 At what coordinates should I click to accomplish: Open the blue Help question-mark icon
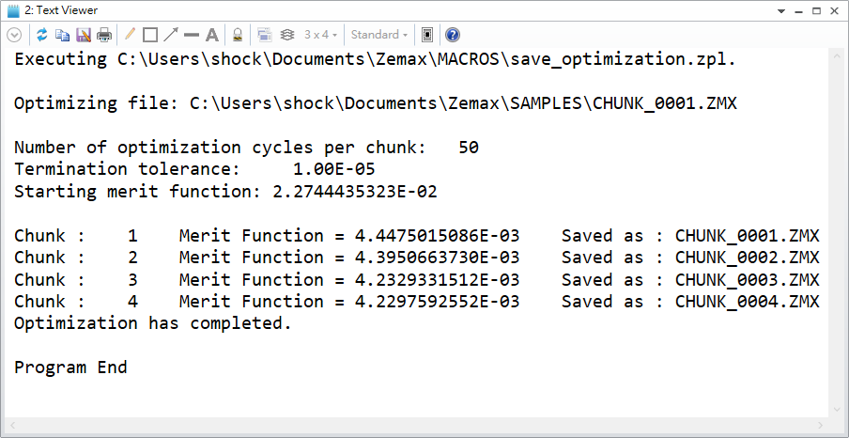(453, 35)
